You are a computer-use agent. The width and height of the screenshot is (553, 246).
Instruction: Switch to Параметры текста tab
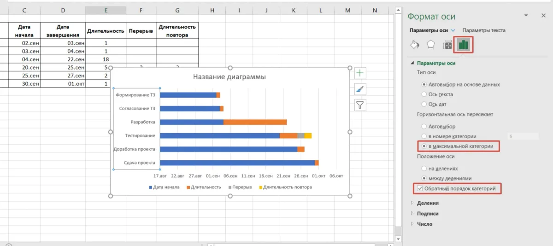pyautogui.click(x=484, y=30)
